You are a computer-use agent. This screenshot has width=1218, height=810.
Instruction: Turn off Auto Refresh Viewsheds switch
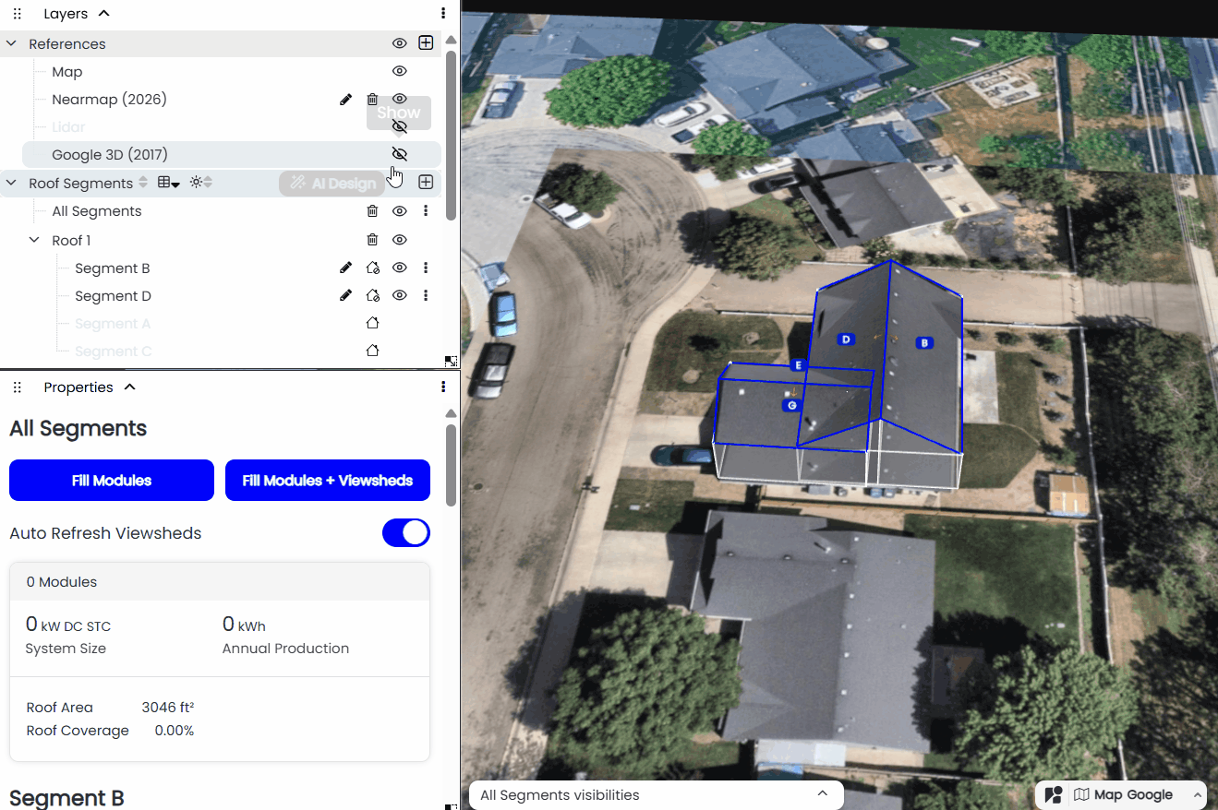click(406, 532)
